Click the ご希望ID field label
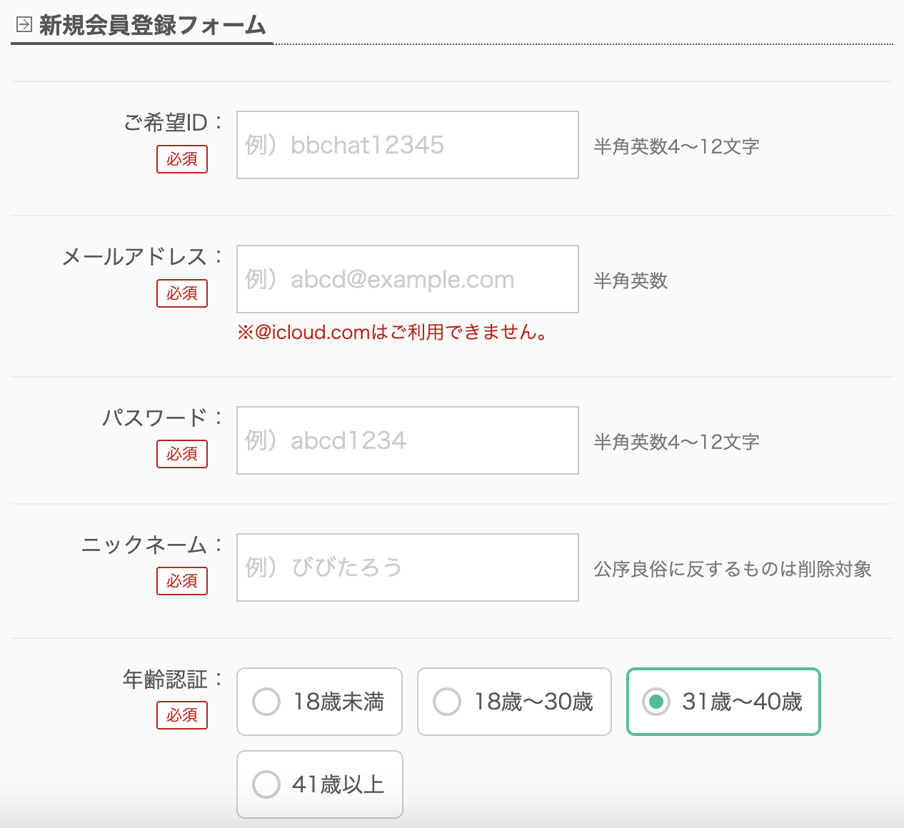Viewport: 904px width, 828px height. point(166,123)
